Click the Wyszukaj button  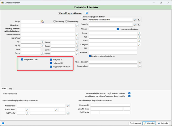tap(149, 123)
